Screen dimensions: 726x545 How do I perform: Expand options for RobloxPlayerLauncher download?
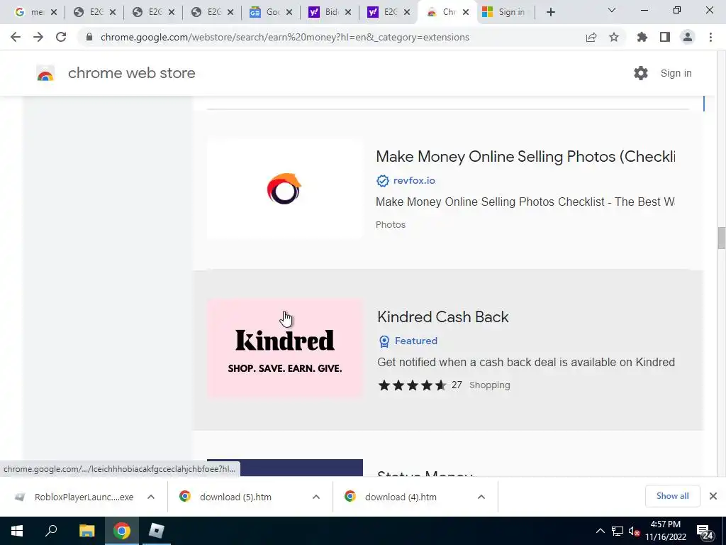coord(151,497)
